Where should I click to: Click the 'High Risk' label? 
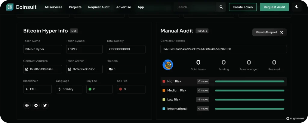[x=174, y=81]
